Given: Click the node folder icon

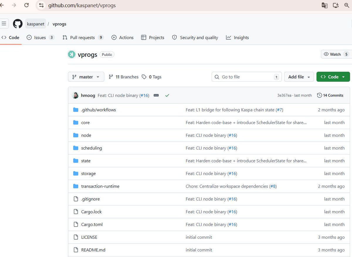Looking at the screenshot, I should coord(76,135).
